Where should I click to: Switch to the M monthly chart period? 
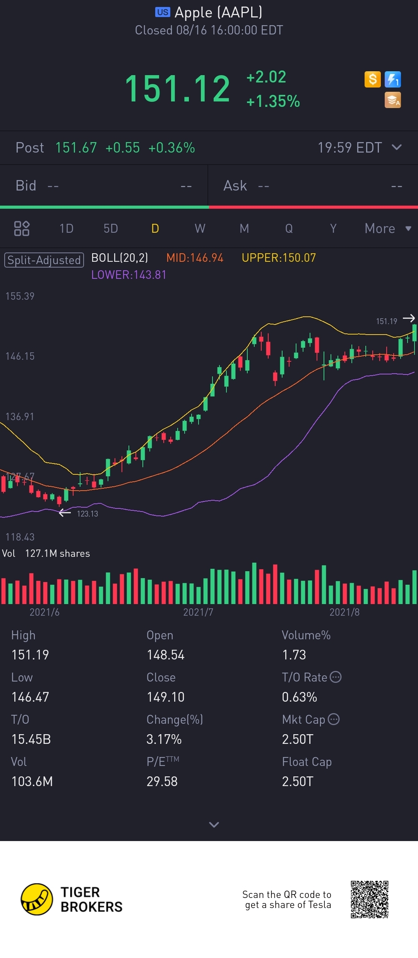coord(244,228)
